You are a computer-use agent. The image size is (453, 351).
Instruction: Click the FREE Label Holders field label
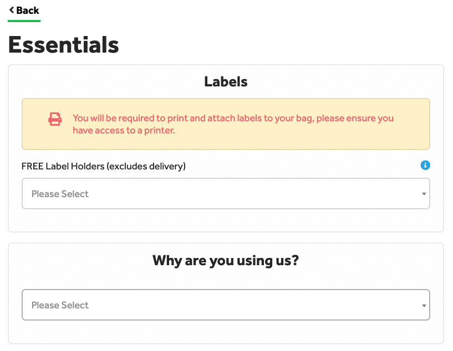(104, 167)
